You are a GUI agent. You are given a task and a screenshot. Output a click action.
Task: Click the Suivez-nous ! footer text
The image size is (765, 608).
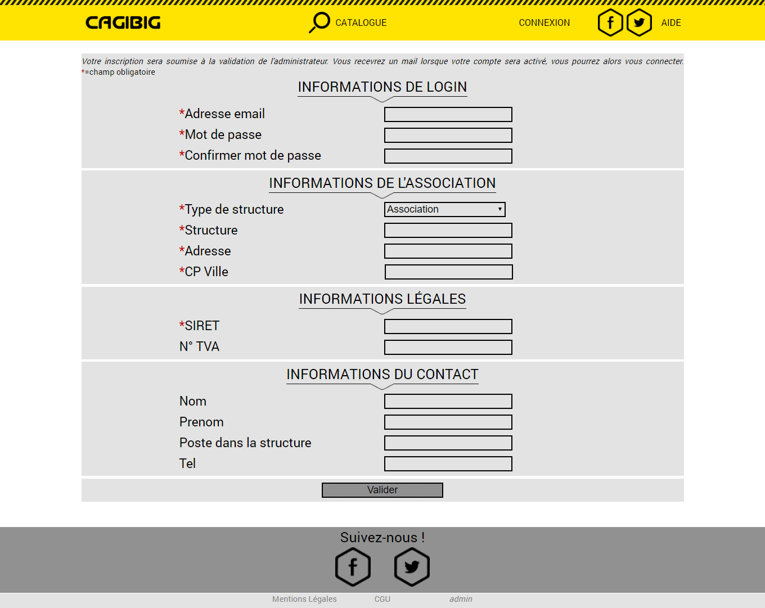382,538
